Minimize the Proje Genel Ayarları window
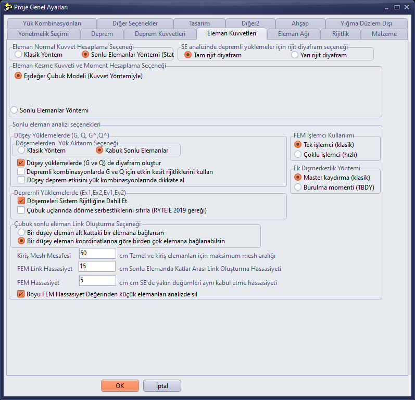The image size is (415, 400). (387, 7)
